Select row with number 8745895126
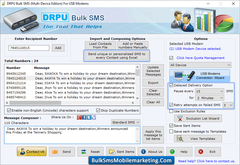The width and height of the screenshot is (240, 165). [x=70, y=88]
